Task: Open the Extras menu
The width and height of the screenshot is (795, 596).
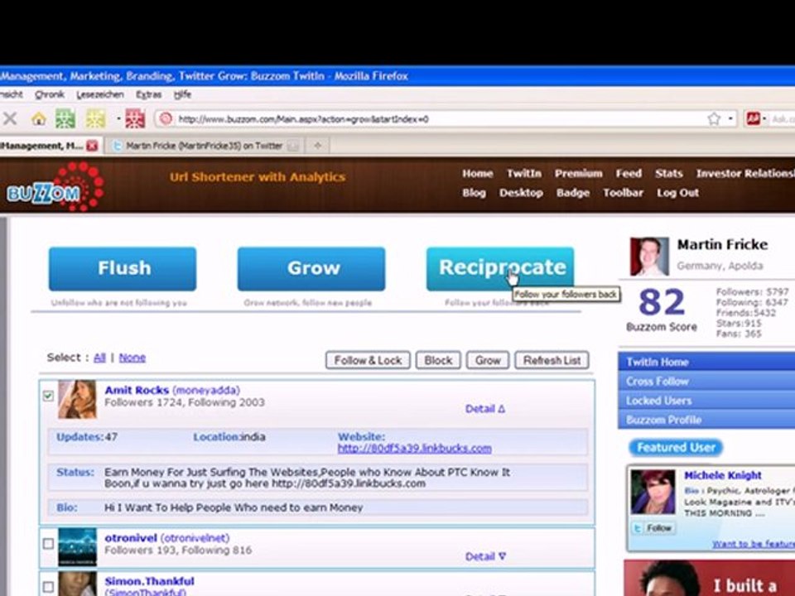Action: coord(148,94)
